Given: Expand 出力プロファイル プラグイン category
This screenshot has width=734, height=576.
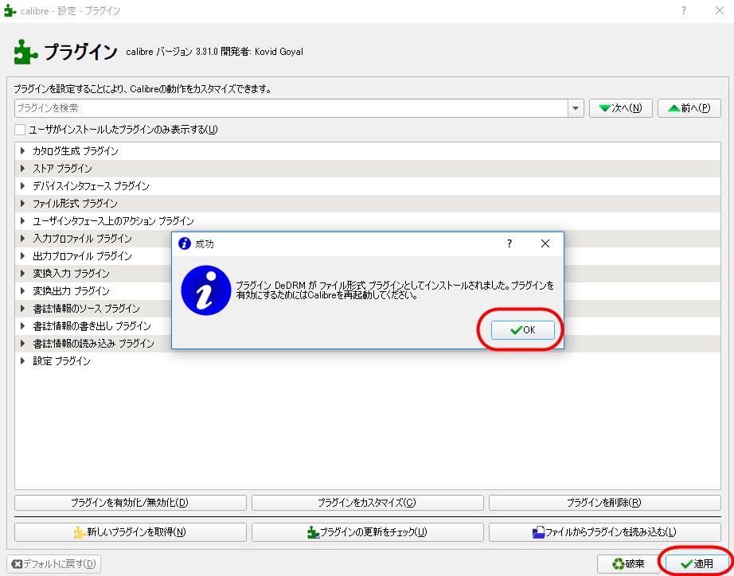Looking at the screenshot, I should tap(22, 255).
